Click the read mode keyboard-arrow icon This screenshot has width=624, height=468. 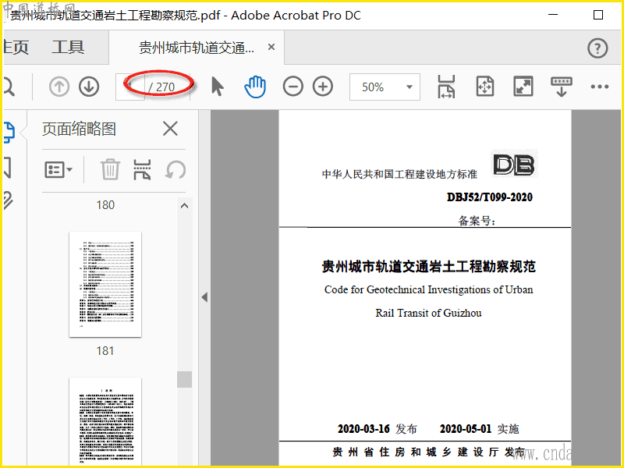[561, 87]
